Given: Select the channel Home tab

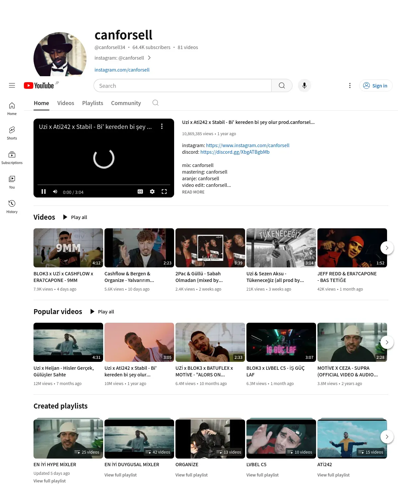Looking at the screenshot, I should (x=41, y=103).
